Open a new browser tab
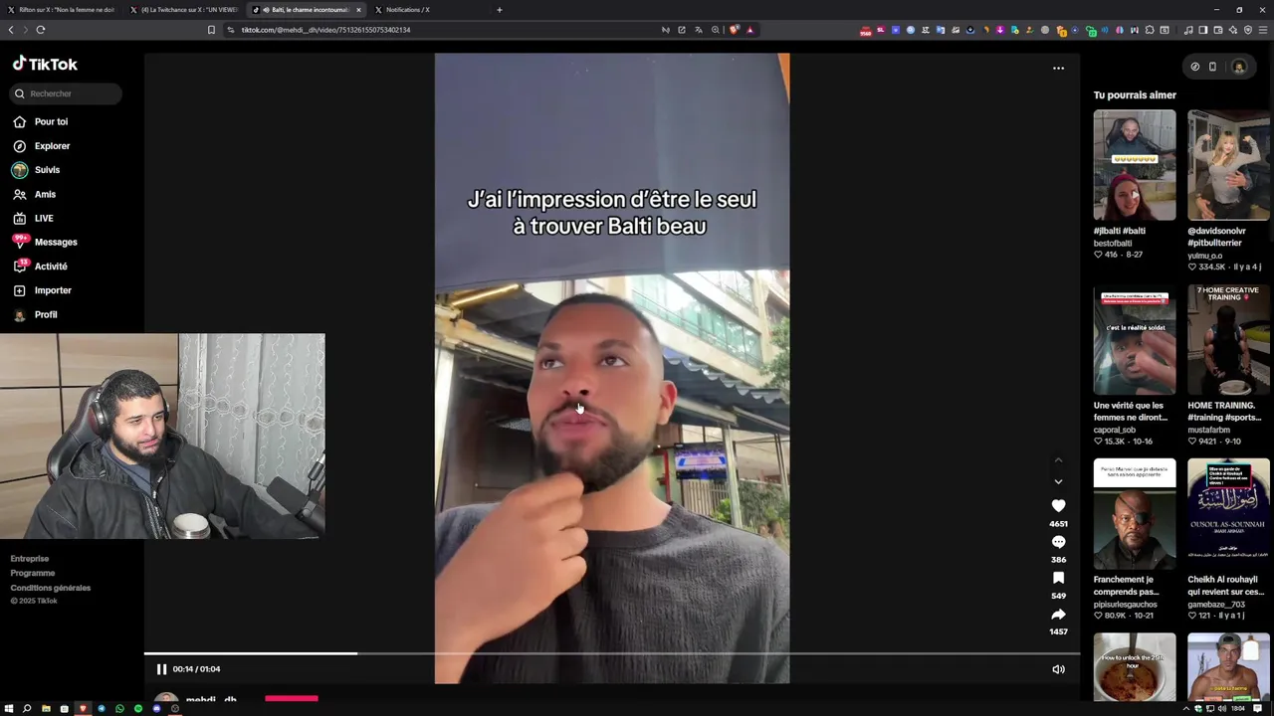 [x=500, y=10]
